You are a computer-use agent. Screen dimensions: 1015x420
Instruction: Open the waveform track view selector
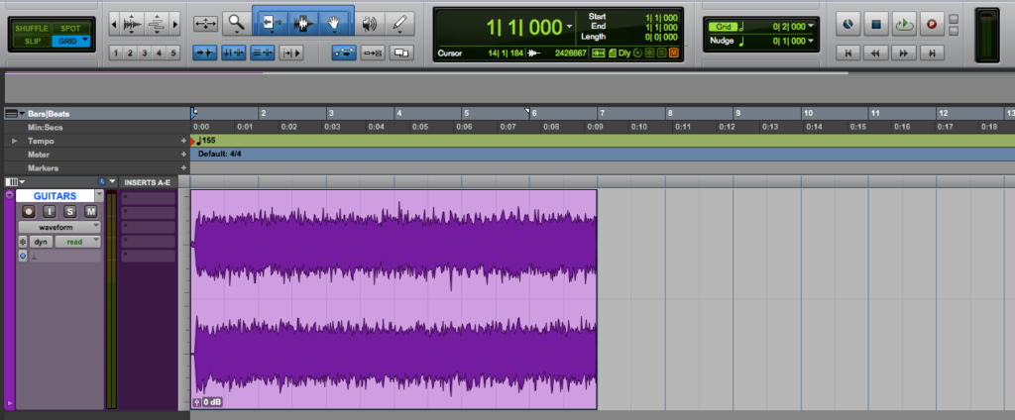click(59, 227)
